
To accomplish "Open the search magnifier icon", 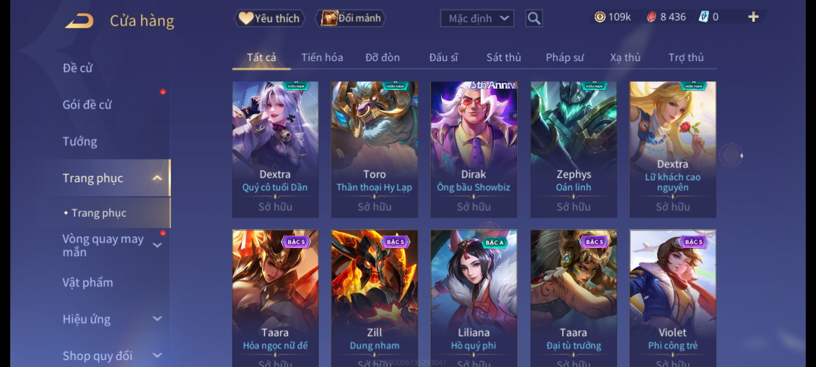I will click(x=534, y=18).
